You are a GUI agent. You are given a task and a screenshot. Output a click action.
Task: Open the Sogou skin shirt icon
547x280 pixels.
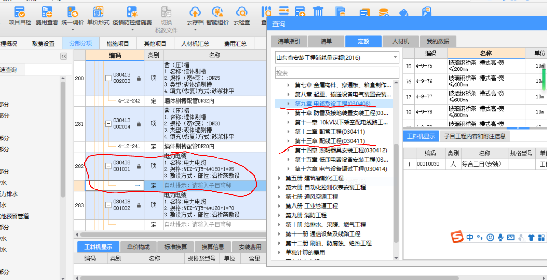point(531,238)
